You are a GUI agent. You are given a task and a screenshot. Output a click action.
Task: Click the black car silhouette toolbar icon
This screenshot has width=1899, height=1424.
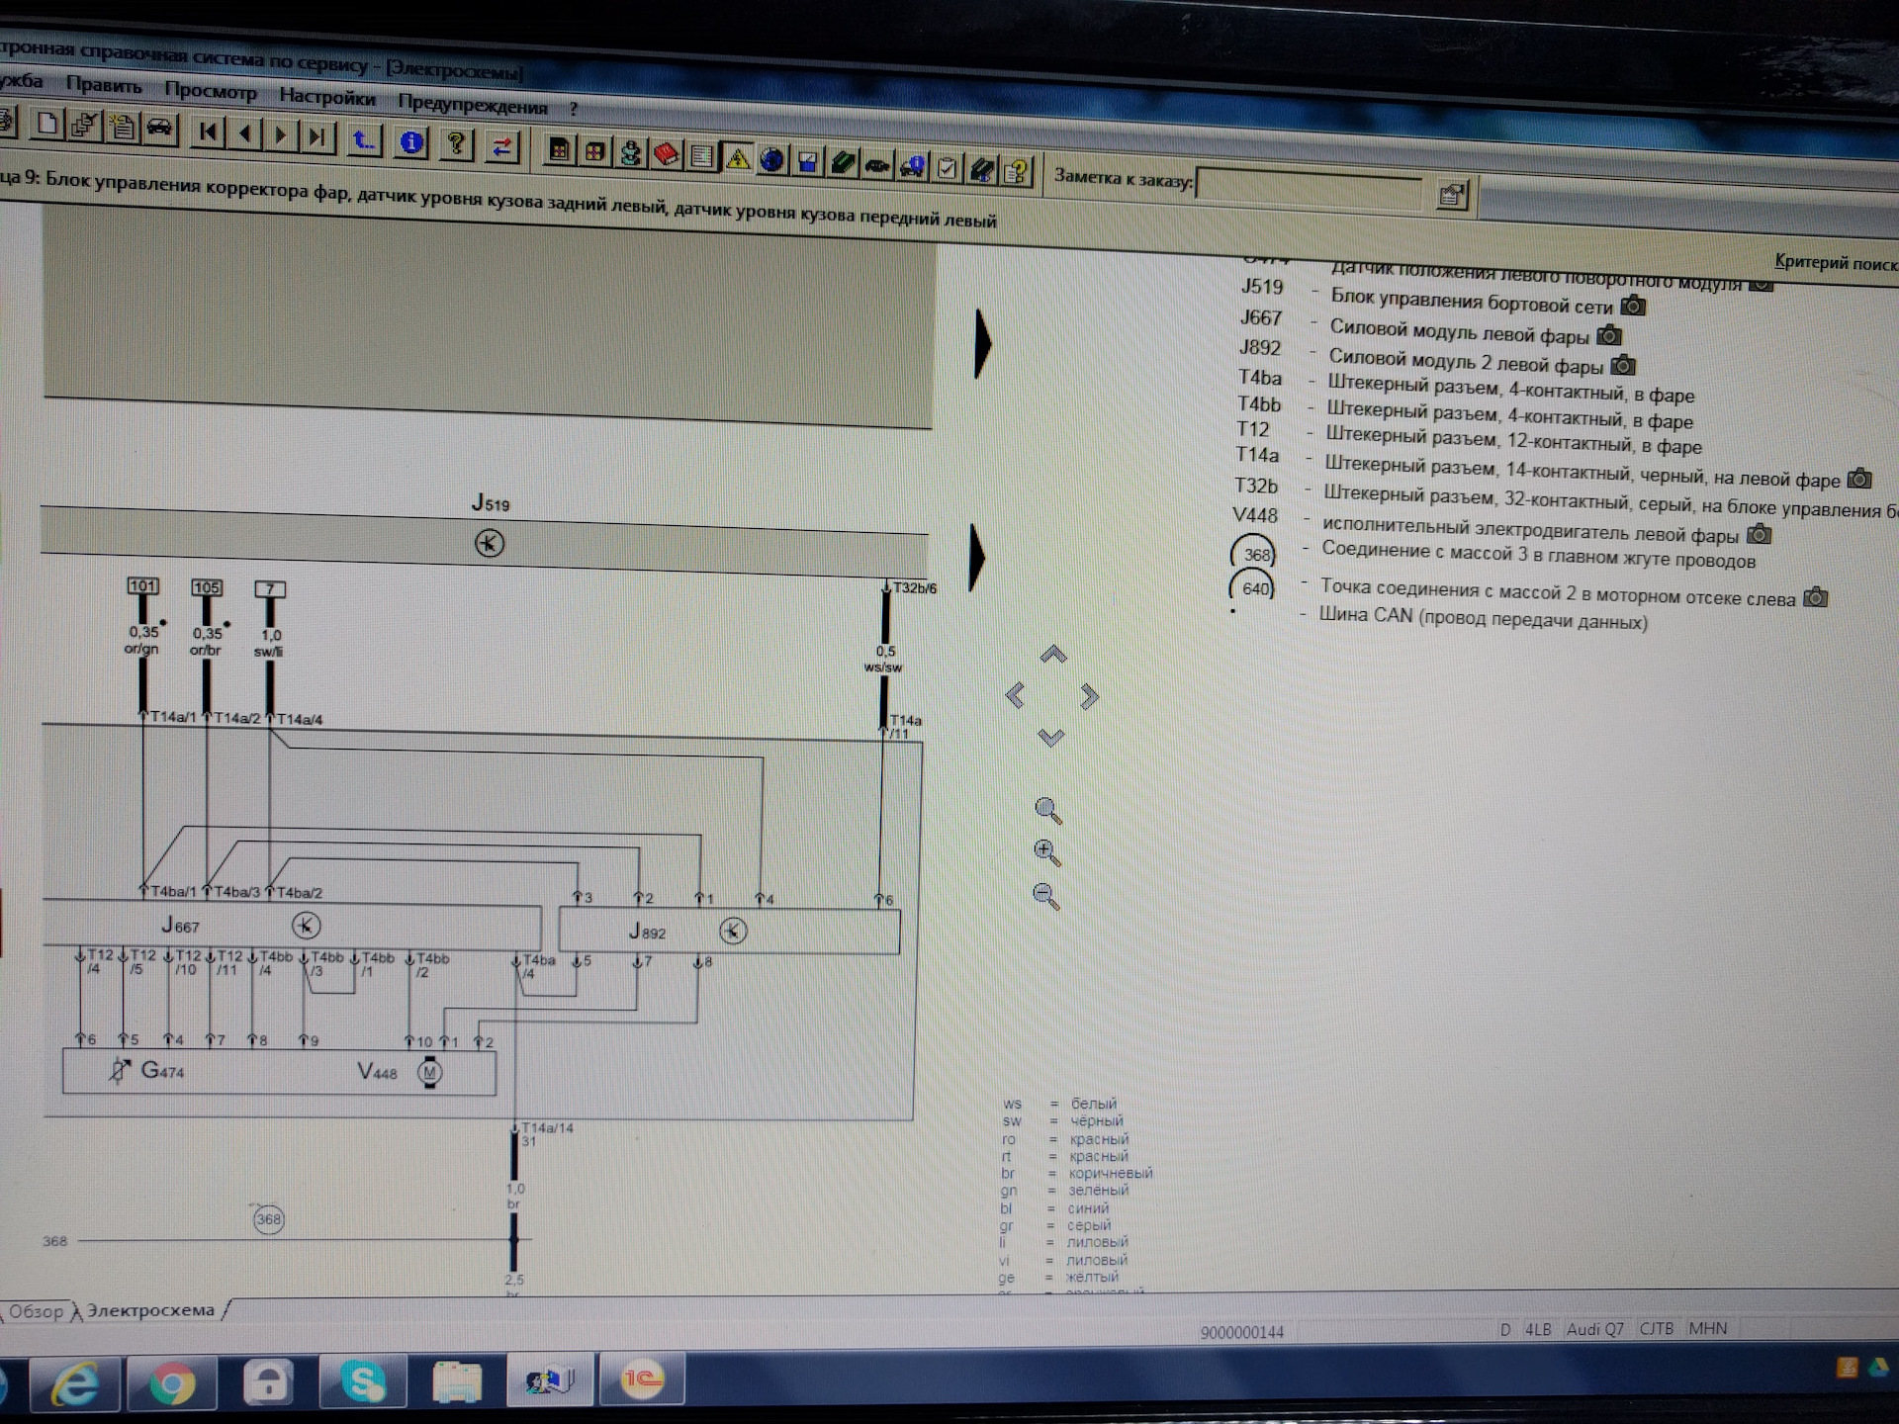[877, 164]
